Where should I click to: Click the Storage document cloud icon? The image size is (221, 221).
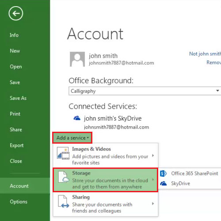64,177
